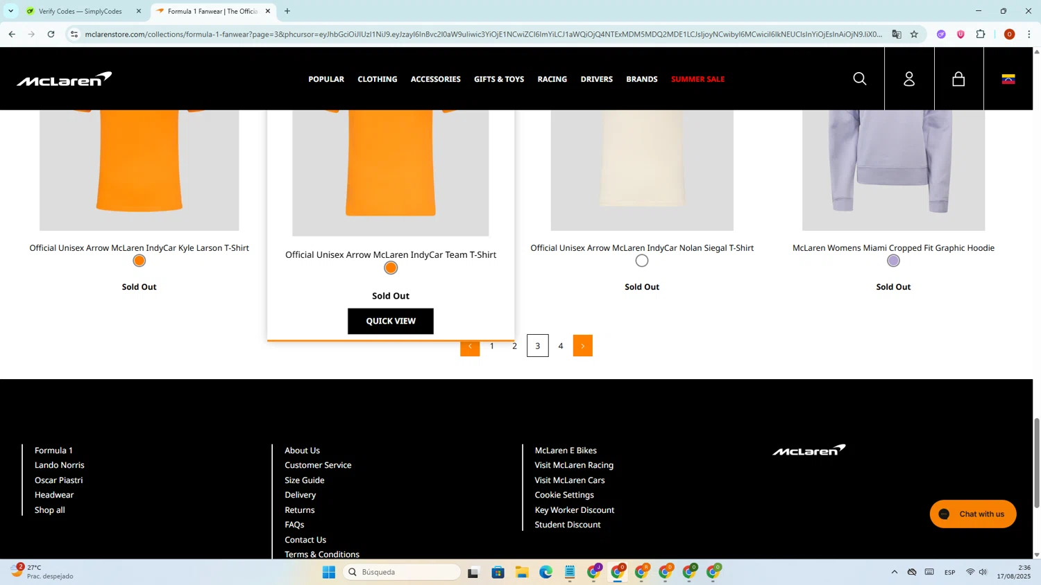Viewport: 1041px width, 585px height.
Task: Click the Windows taskbar search box
Action: [x=403, y=572]
